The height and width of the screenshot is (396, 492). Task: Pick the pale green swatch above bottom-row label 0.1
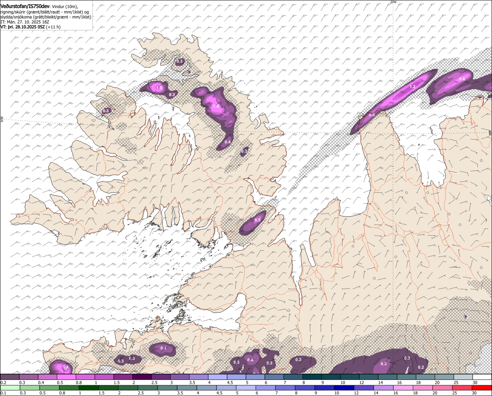tap(10, 388)
